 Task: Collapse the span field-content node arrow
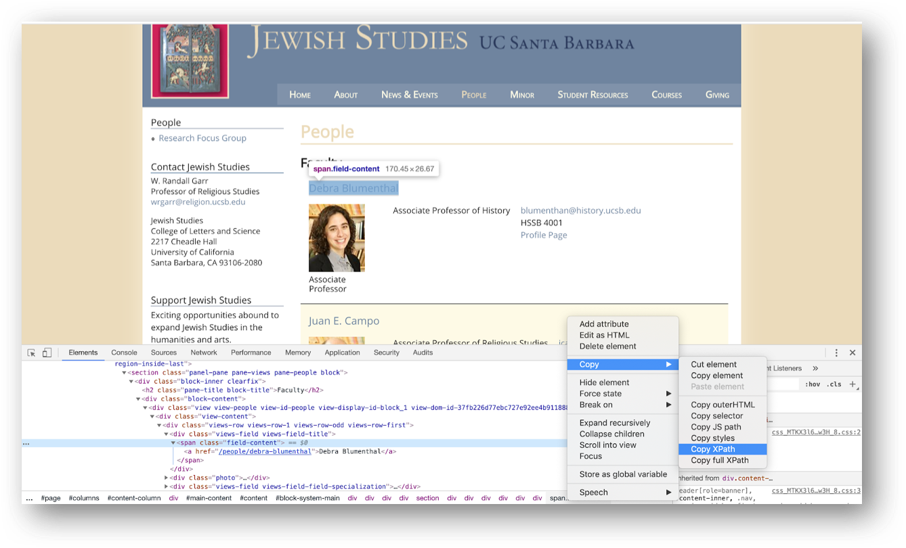(x=173, y=443)
